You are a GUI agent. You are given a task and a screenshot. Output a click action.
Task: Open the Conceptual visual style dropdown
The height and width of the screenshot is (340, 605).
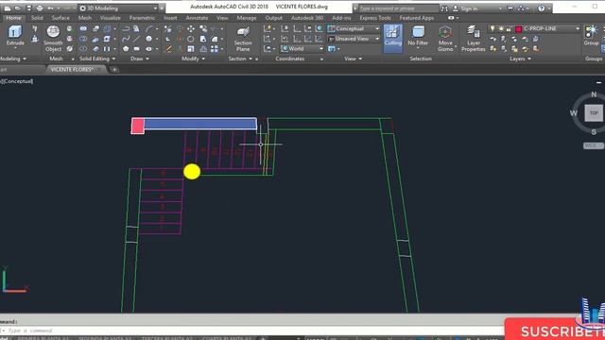[353, 28]
